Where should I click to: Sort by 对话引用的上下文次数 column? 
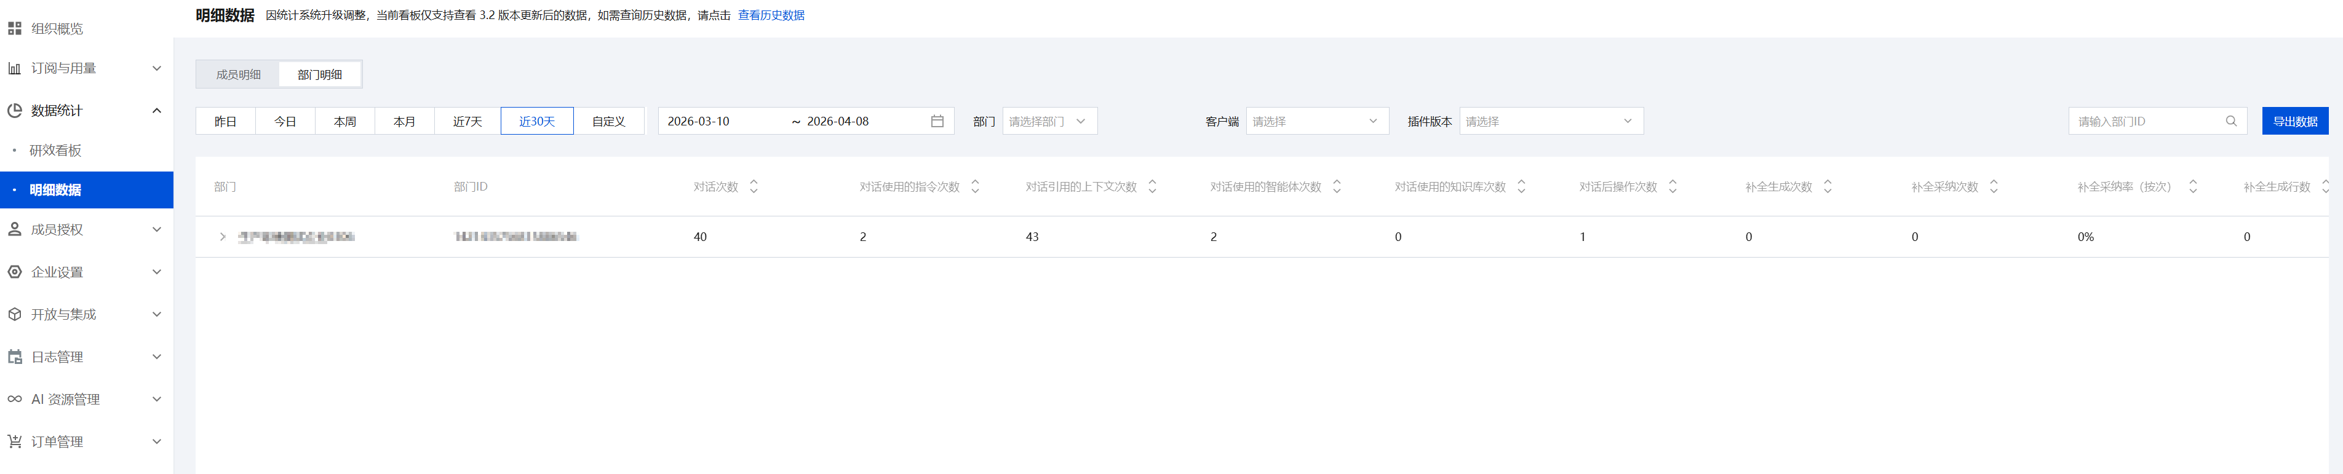pyautogui.click(x=1152, y=186)
